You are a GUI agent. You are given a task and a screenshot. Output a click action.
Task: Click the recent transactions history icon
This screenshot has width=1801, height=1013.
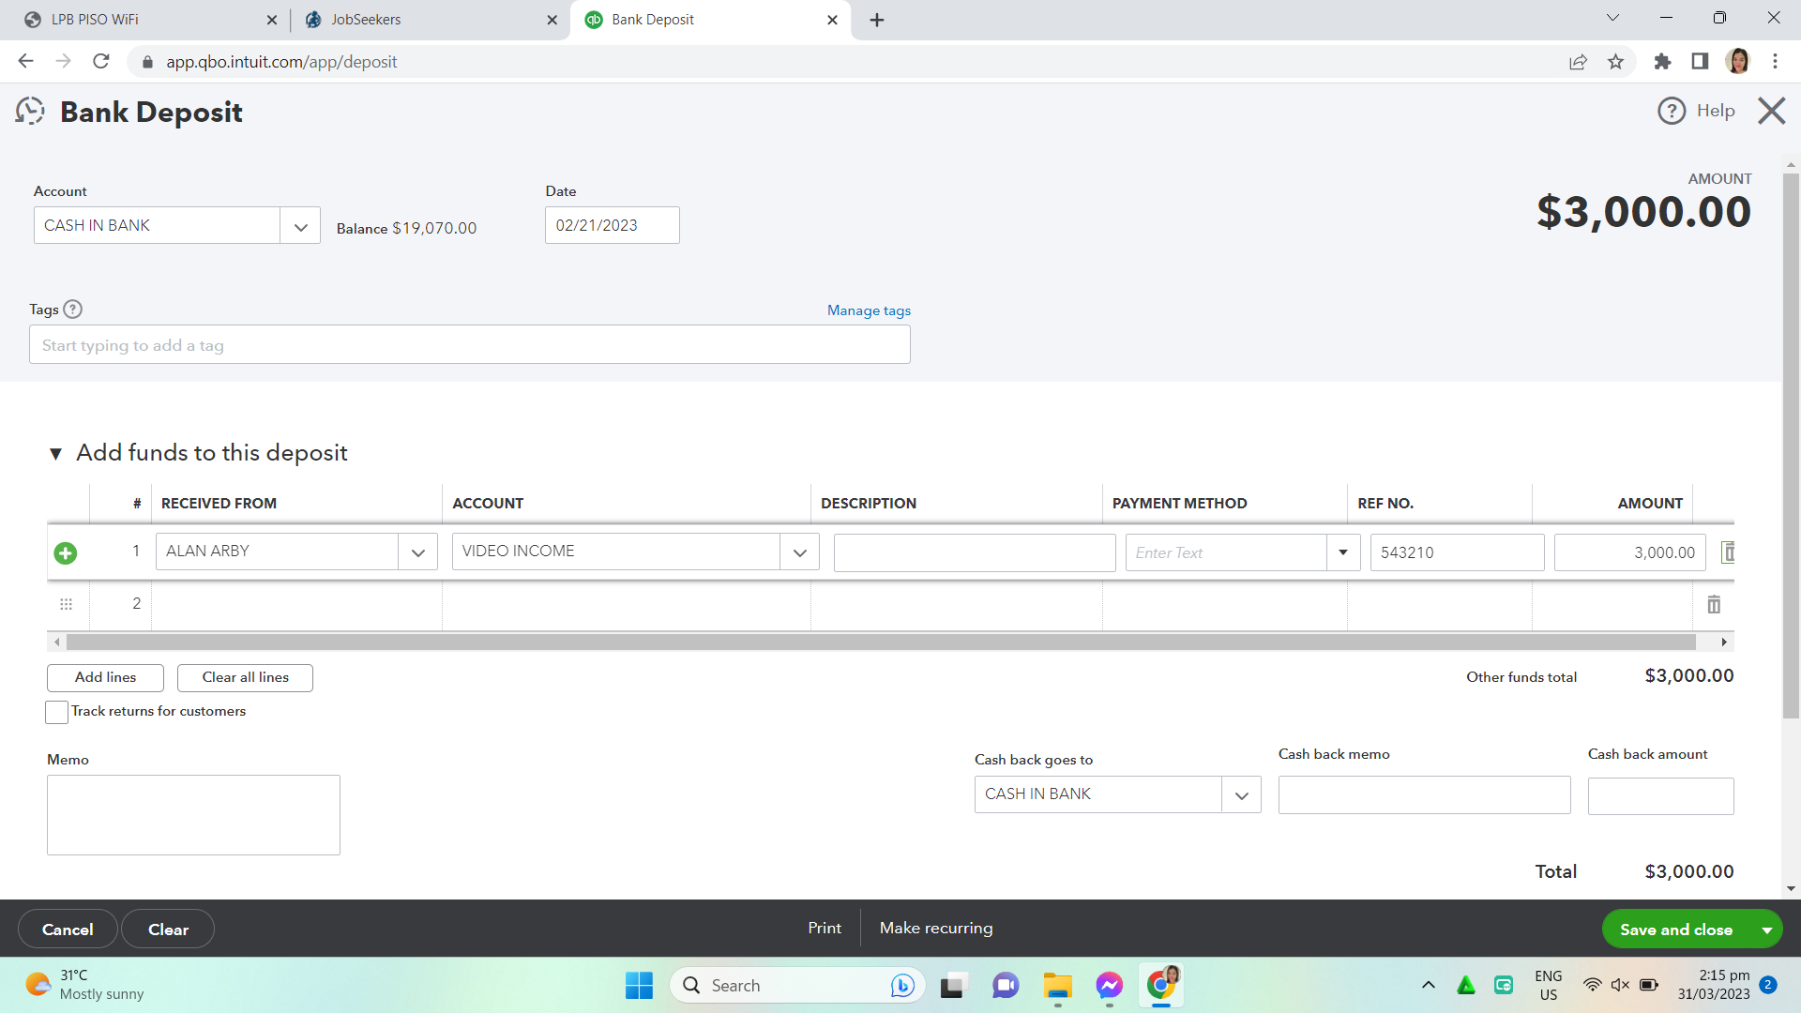(x=30, y=112)
